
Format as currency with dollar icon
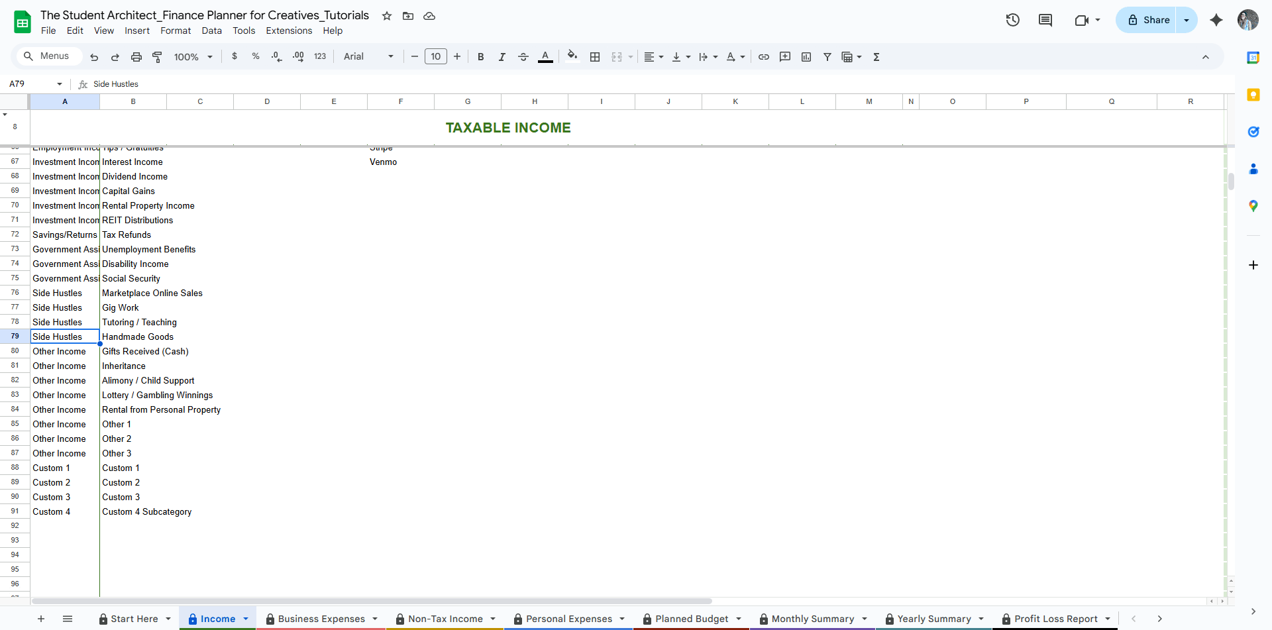235,56
